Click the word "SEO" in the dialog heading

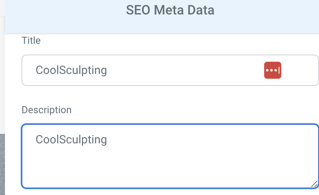click(138, 10)
